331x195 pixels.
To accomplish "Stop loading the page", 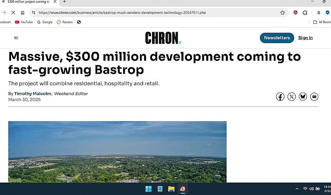I will point(13,12).
